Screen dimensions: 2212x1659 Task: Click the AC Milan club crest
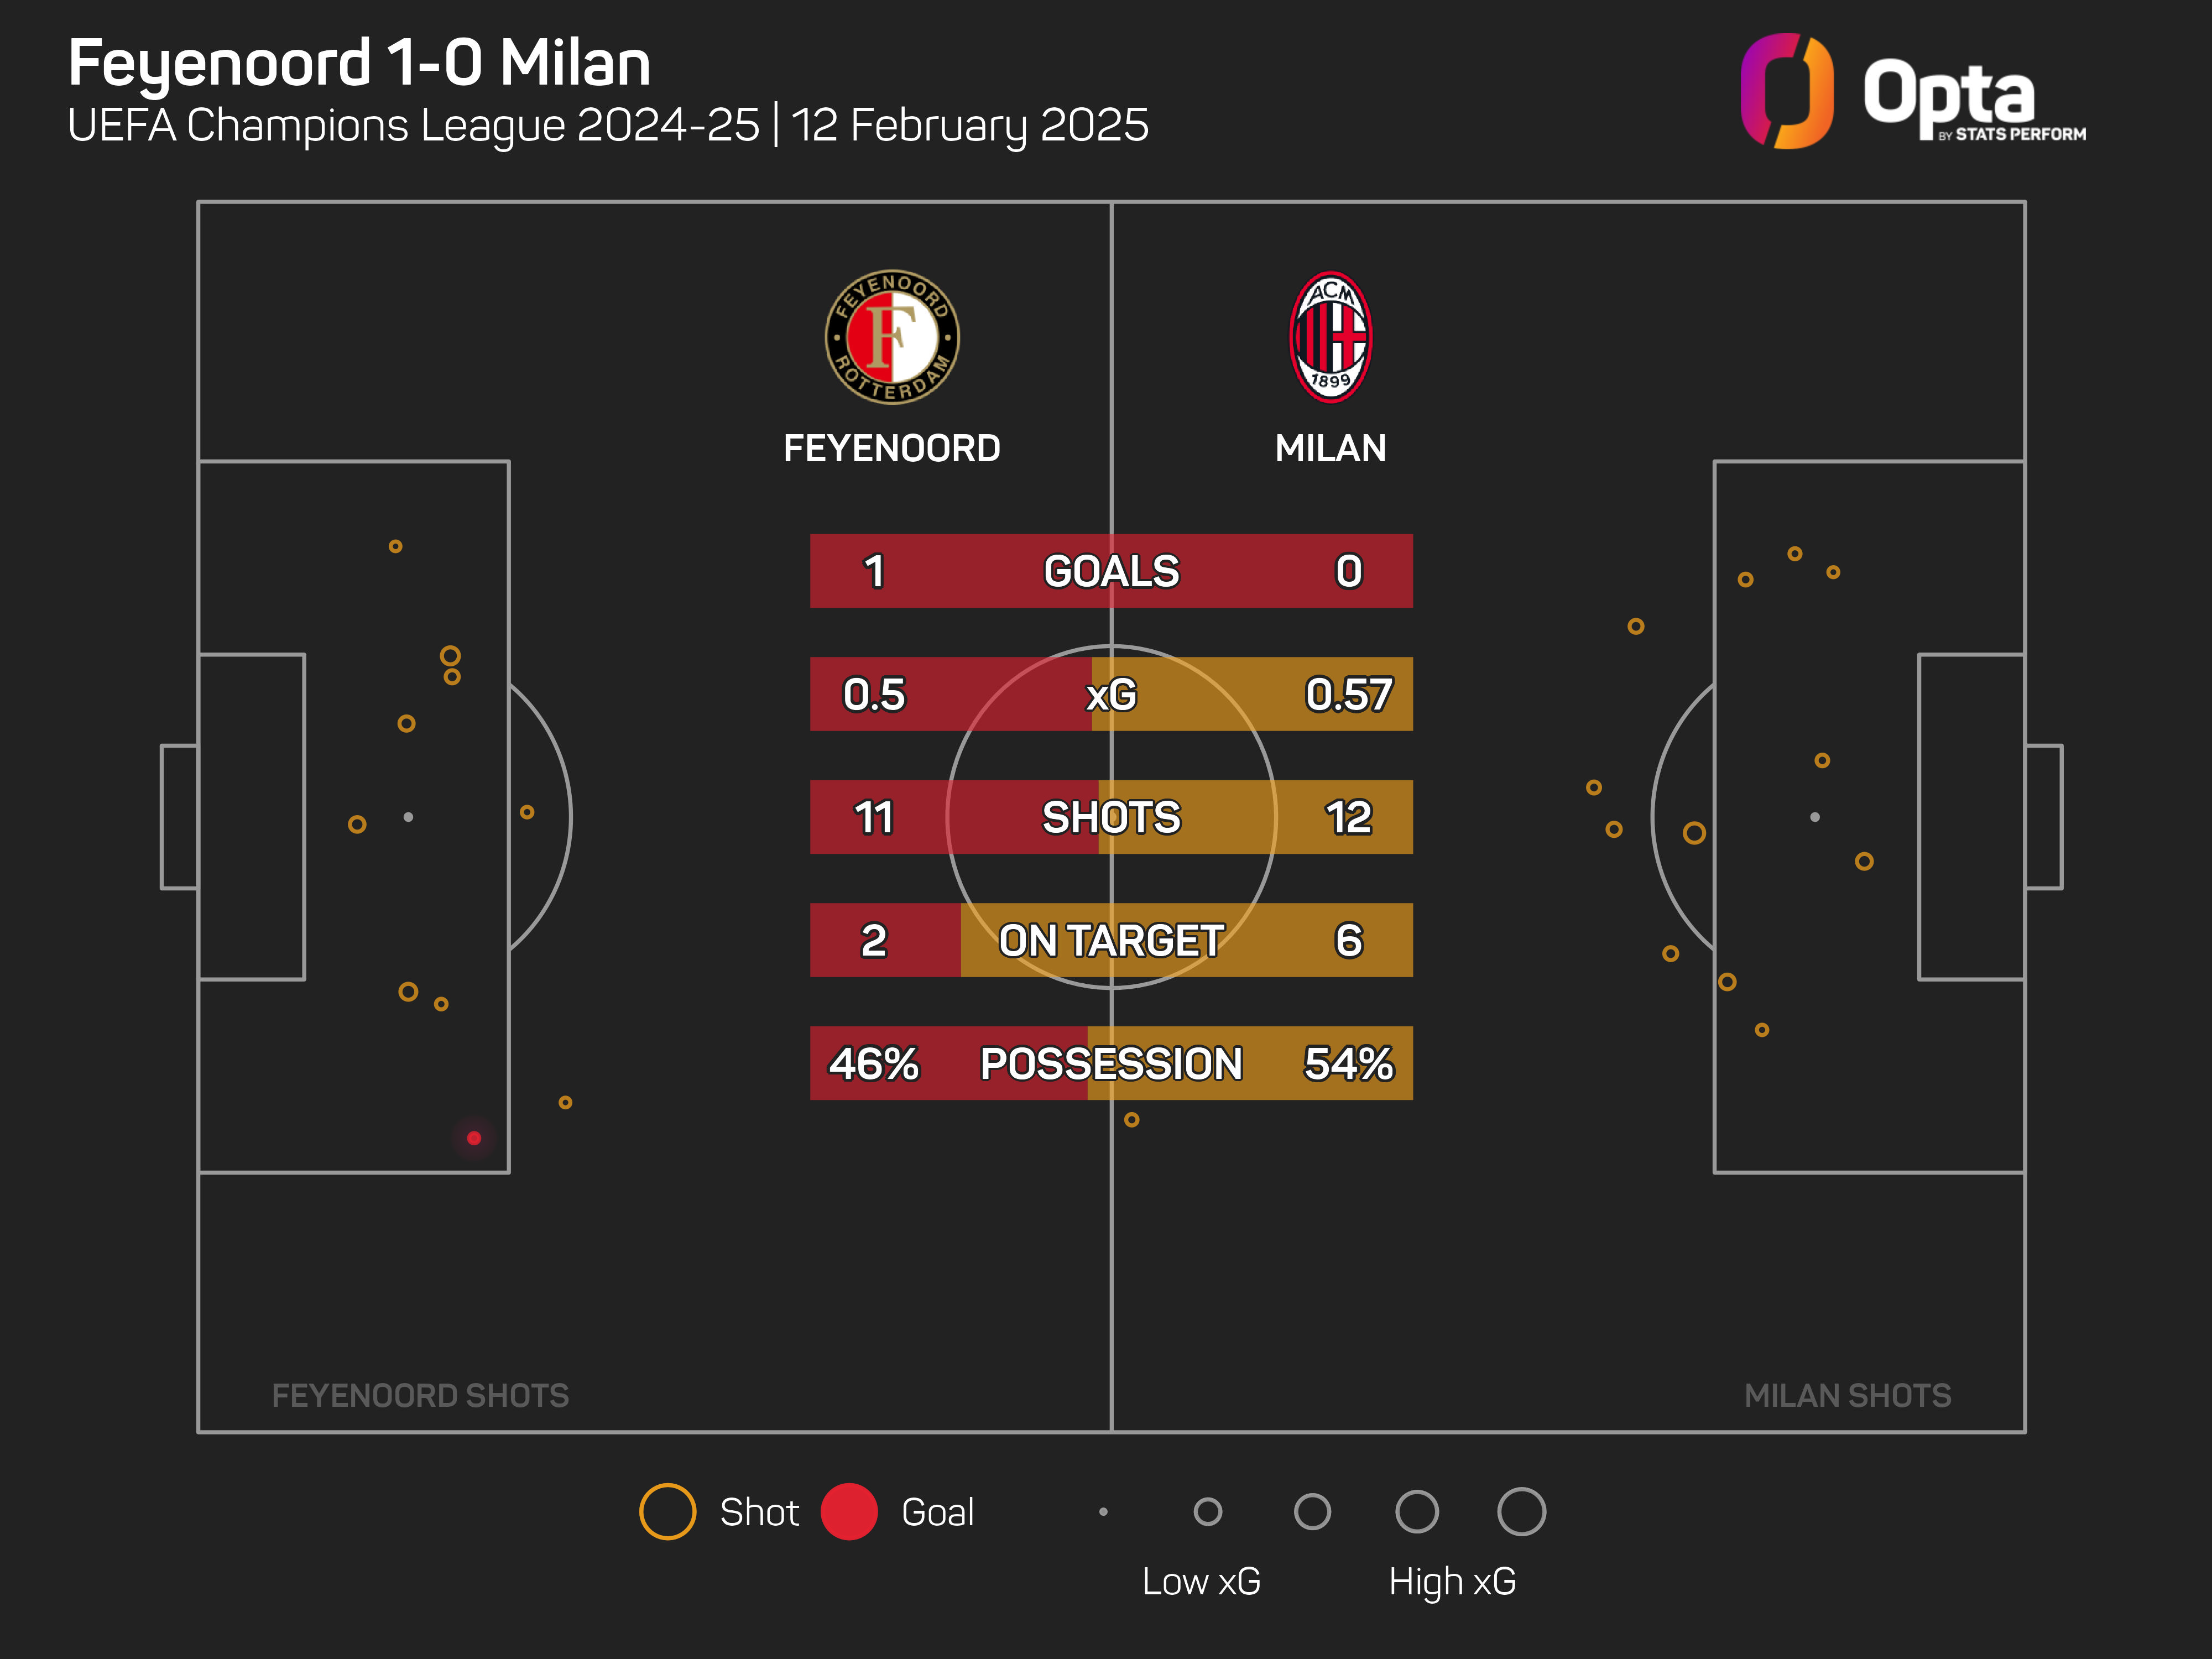pos(1330,337)
